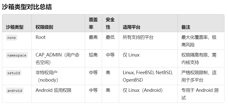Click the setuid code tag

pos(13,73)
